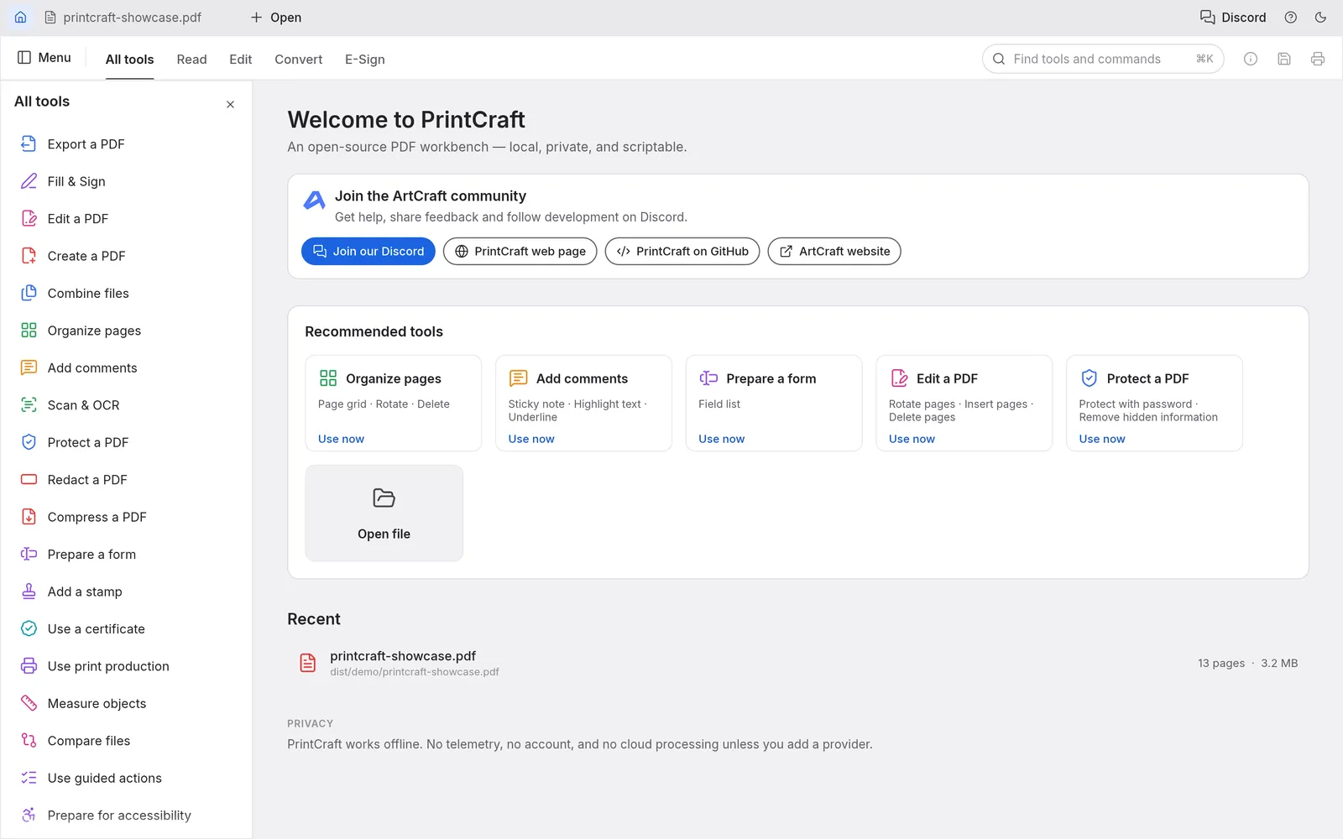Switch to the Read tab

[x=191, y=60]
